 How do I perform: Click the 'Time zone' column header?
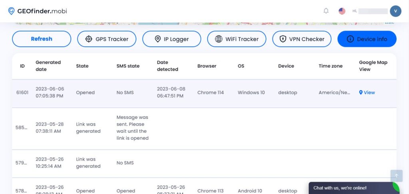pyautogui.click(x=330, y=66)
